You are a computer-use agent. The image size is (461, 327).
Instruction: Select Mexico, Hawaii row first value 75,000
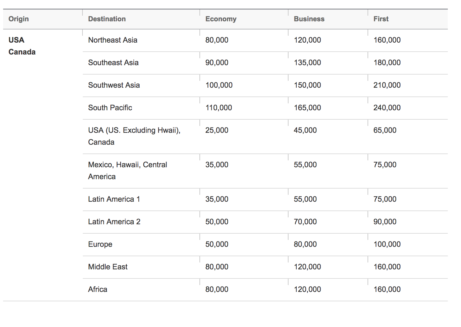(385, 165)
